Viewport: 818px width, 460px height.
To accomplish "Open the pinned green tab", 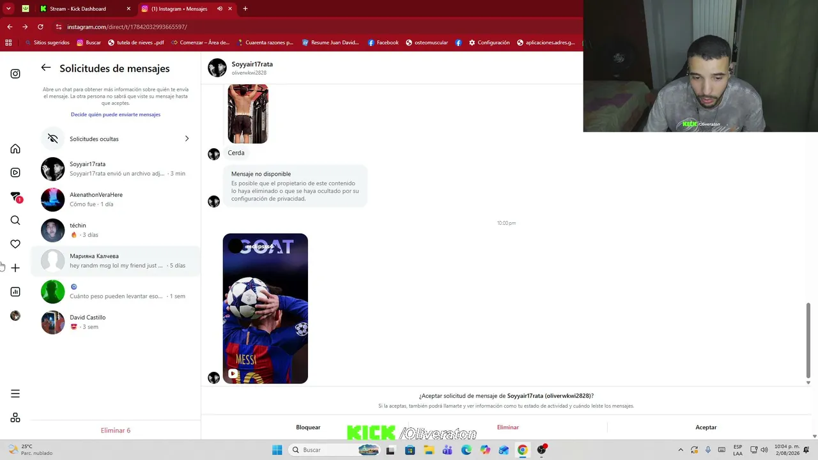I will click(x=26, y=9).
